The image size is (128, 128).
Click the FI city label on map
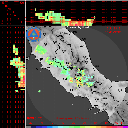click(44, 34)
